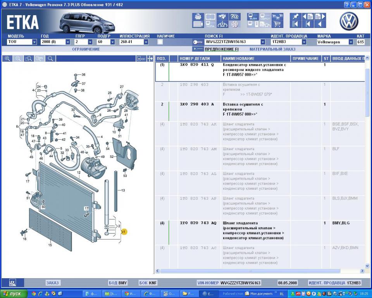
Task: Go to previous page with left-arrow document icon
Action: (x=308, y=16)
